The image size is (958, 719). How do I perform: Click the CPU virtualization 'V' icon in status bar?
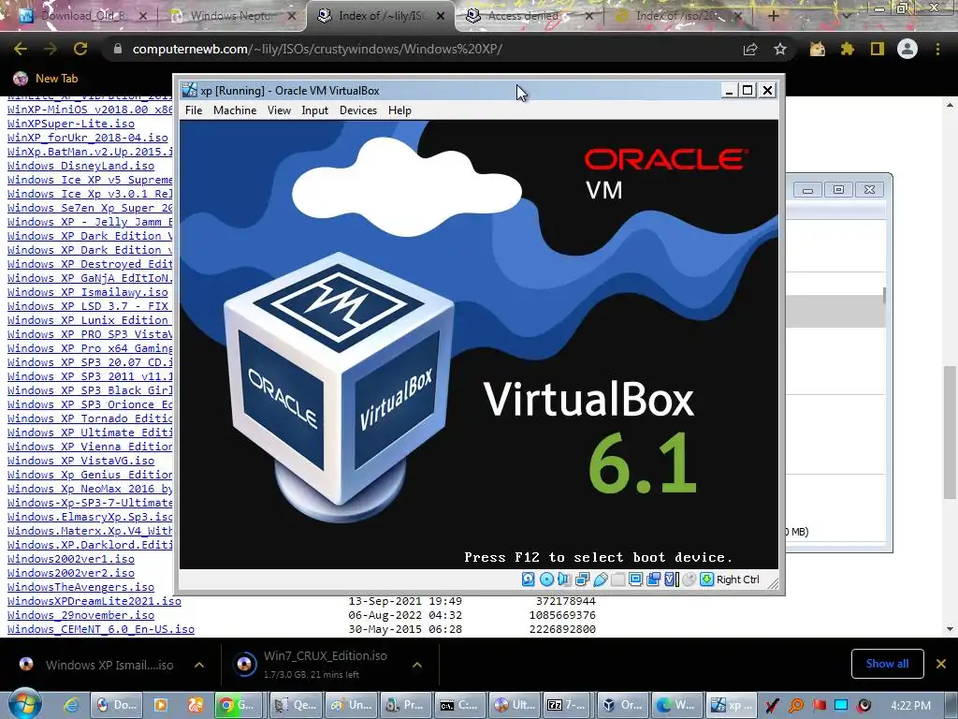[x=672, y=579]
